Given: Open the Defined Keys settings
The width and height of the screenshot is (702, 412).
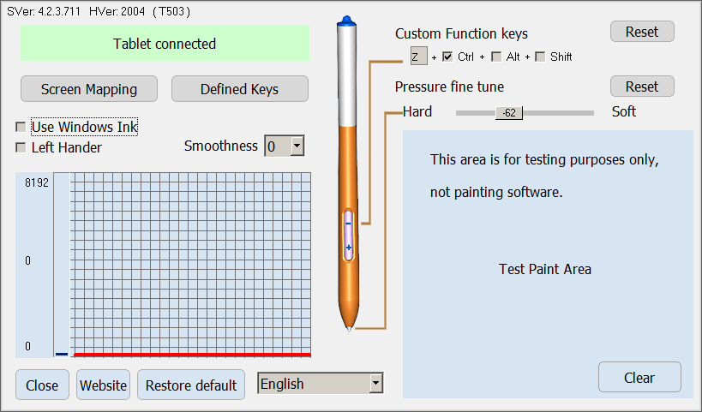Looking at the screenshot, I should click(x=239, y=88).
